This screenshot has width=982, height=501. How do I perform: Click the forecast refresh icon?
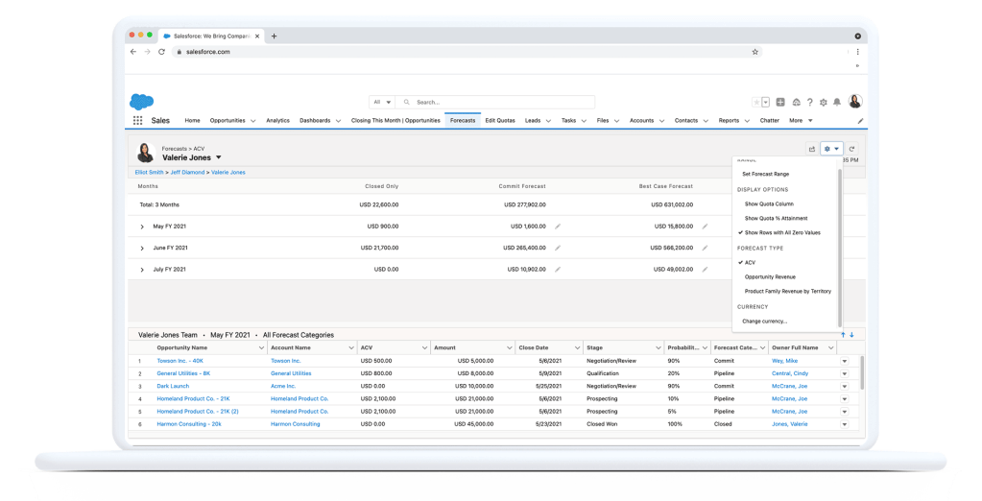tap(851, 149)
